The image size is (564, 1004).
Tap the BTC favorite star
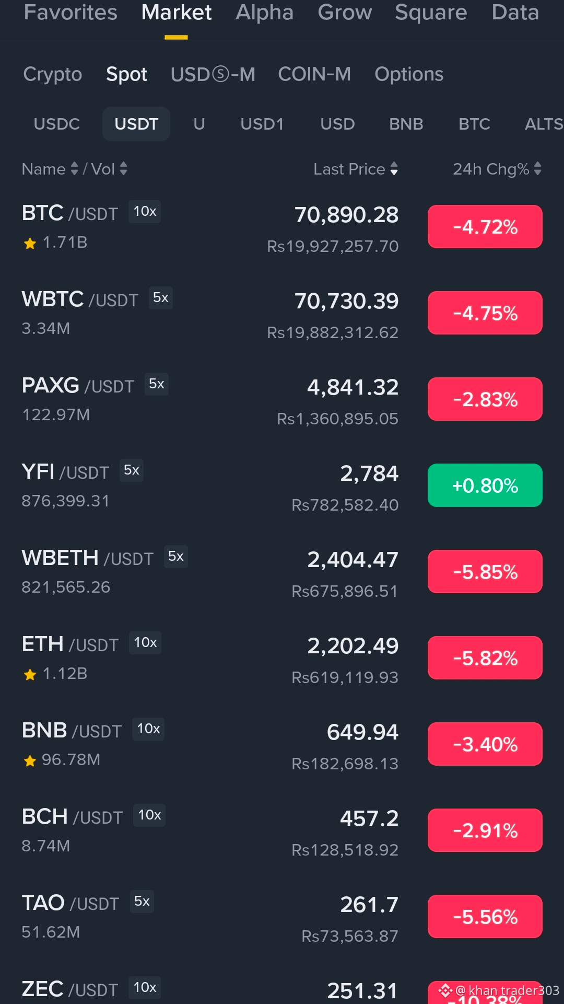pyautogui.click(x=30, y=243)
